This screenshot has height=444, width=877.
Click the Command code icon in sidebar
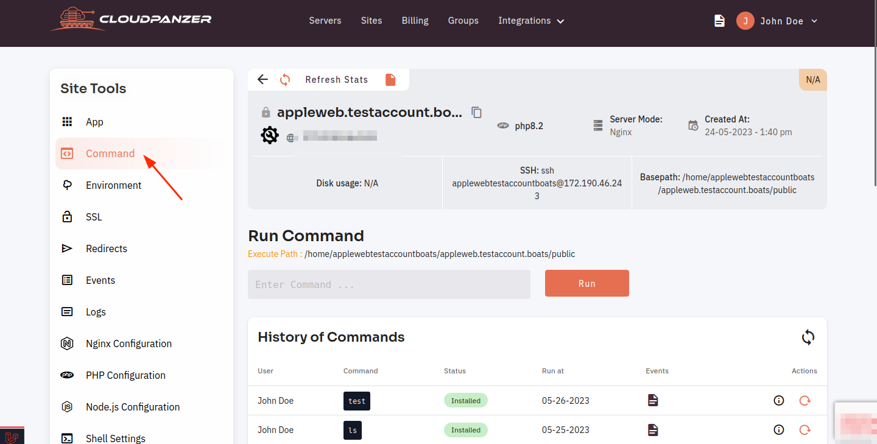click(68, 153)
